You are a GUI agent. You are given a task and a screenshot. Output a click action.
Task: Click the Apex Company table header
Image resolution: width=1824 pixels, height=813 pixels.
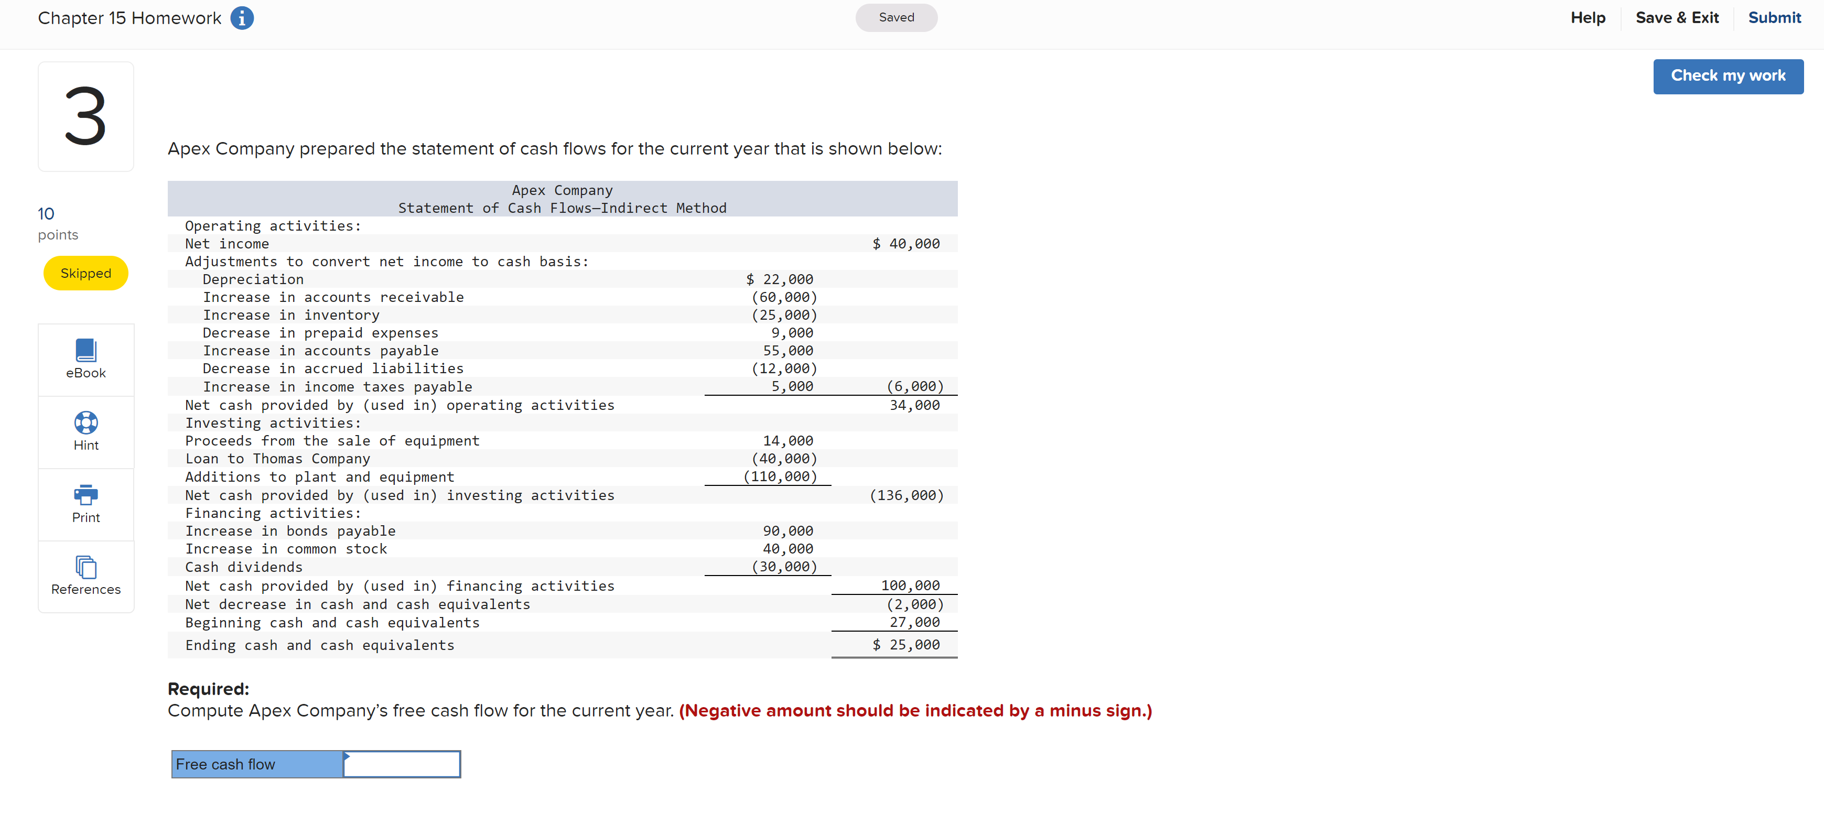point(562,190)
